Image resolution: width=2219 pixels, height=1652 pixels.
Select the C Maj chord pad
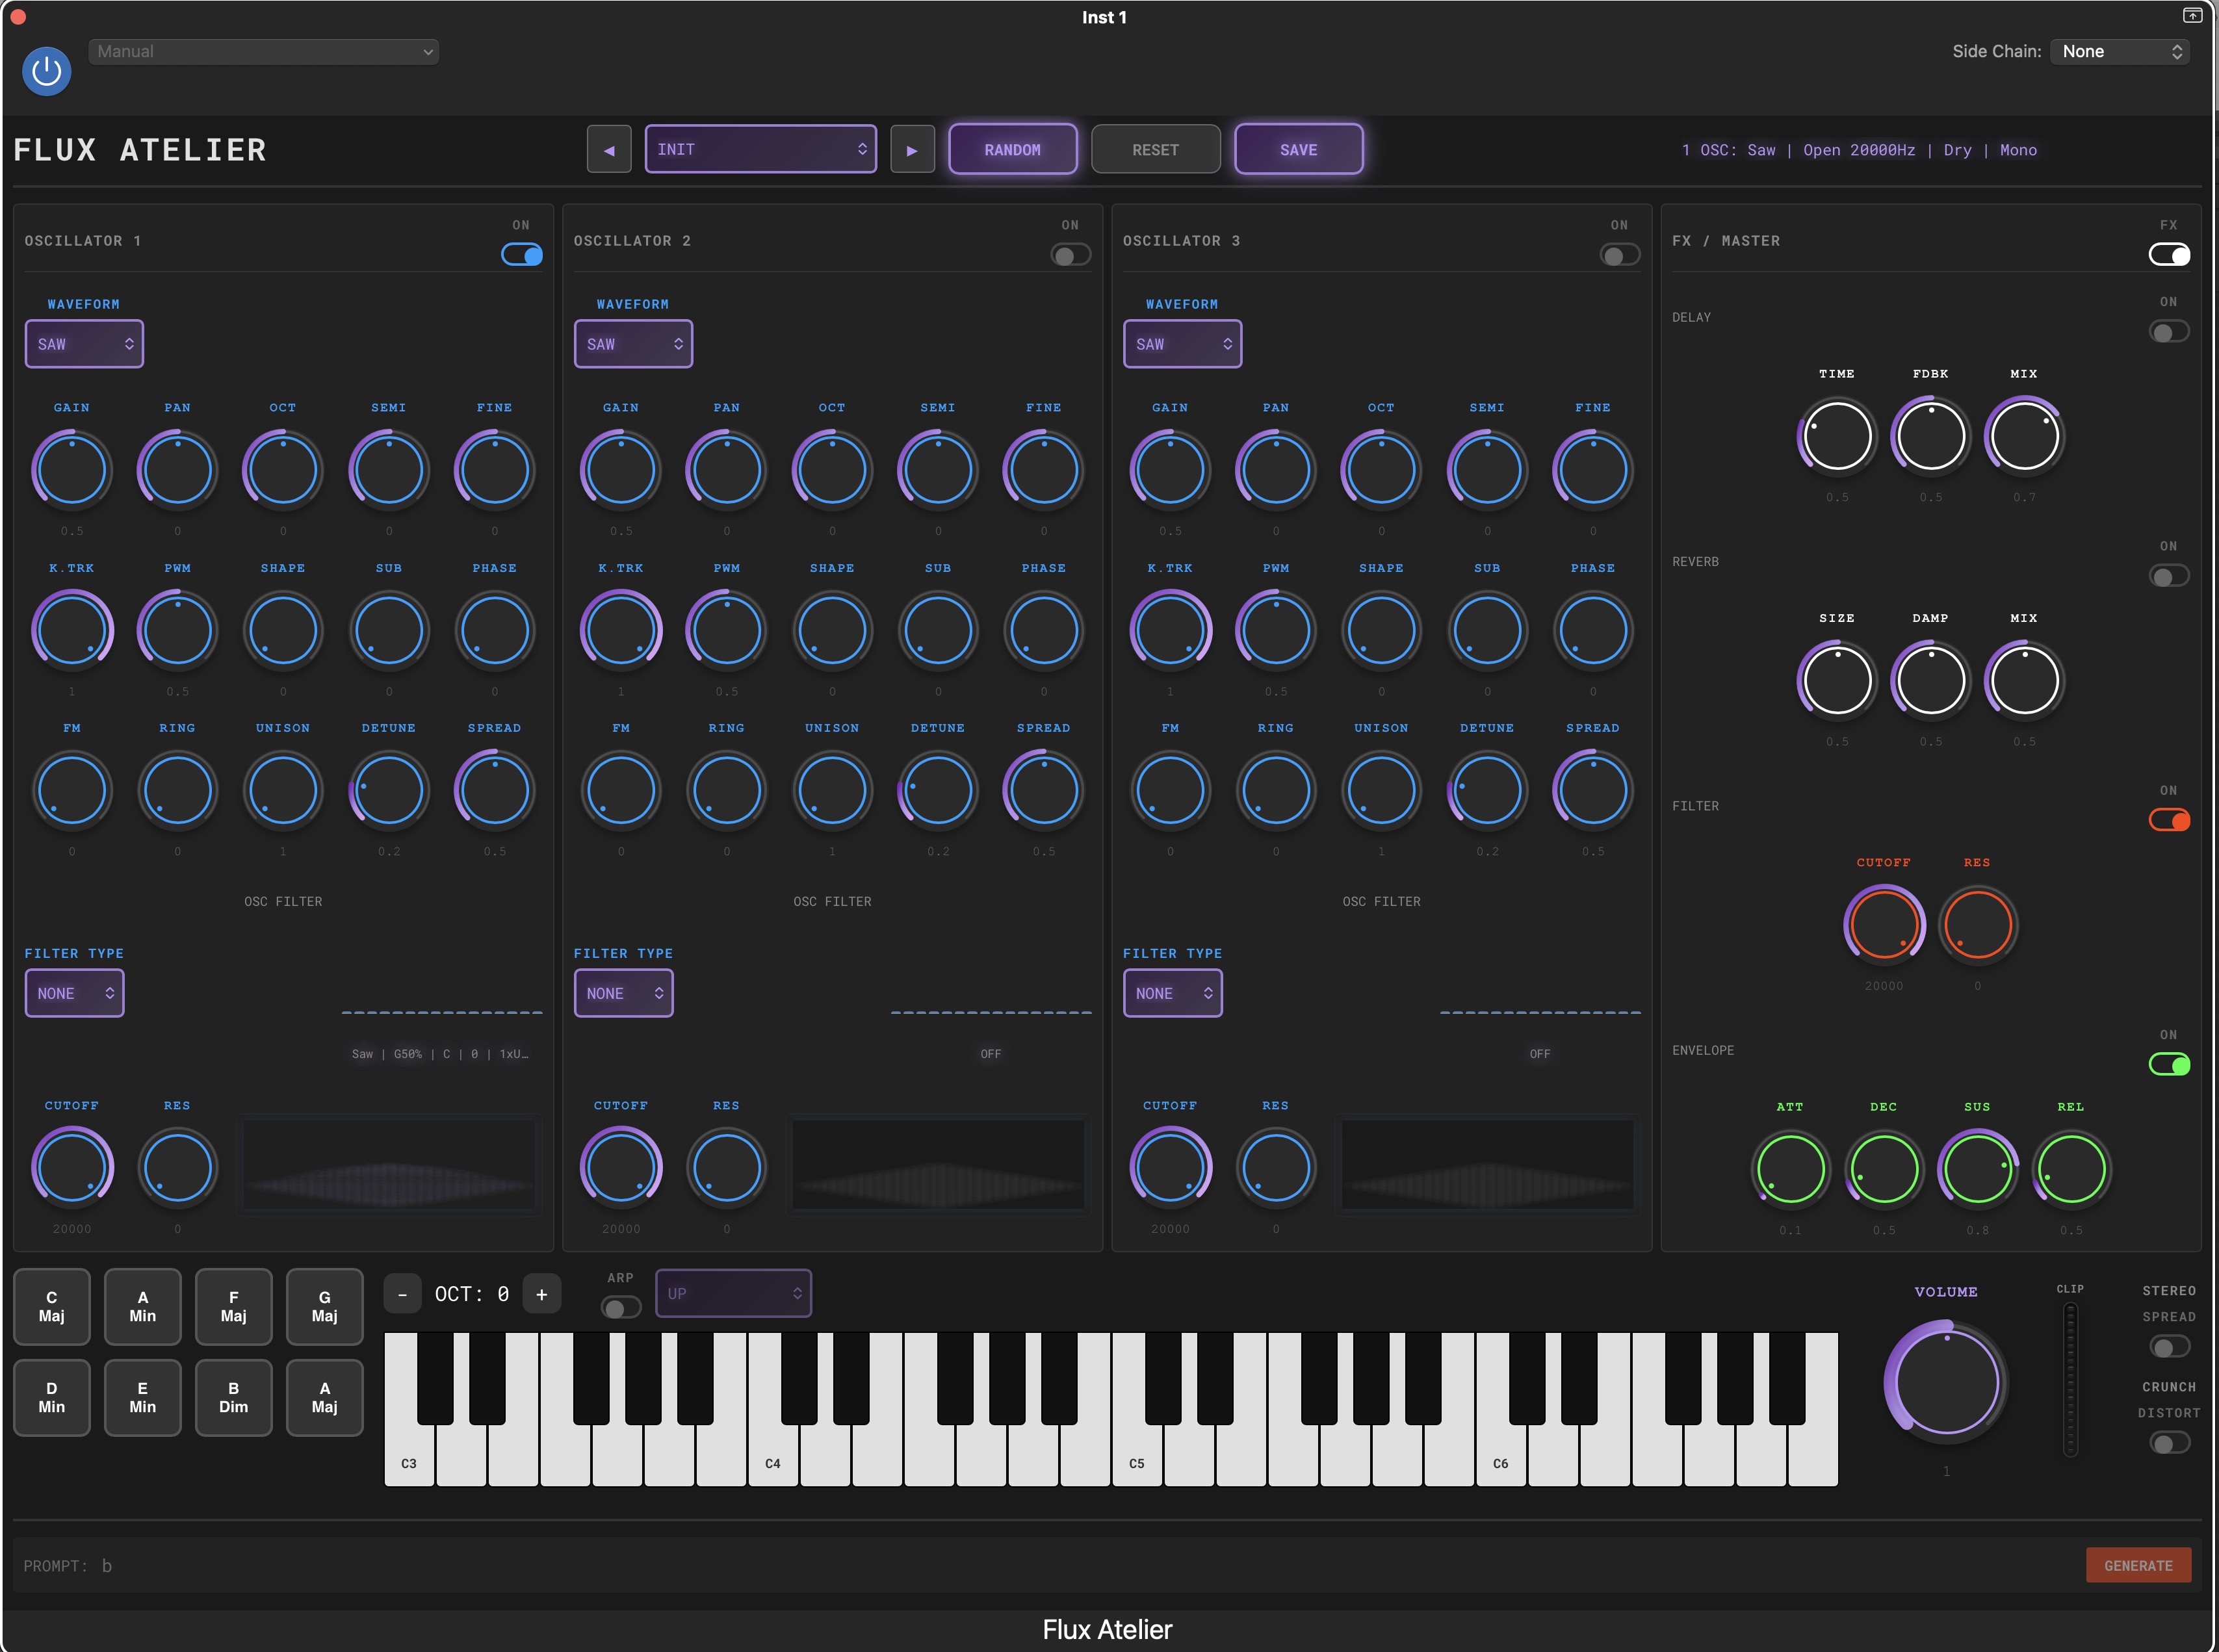pyautogui.click(x=51, y=1307)
